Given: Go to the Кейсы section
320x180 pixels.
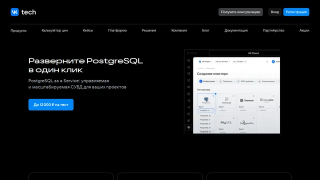Looking at the screenshot, I should (x=88, y=30).
